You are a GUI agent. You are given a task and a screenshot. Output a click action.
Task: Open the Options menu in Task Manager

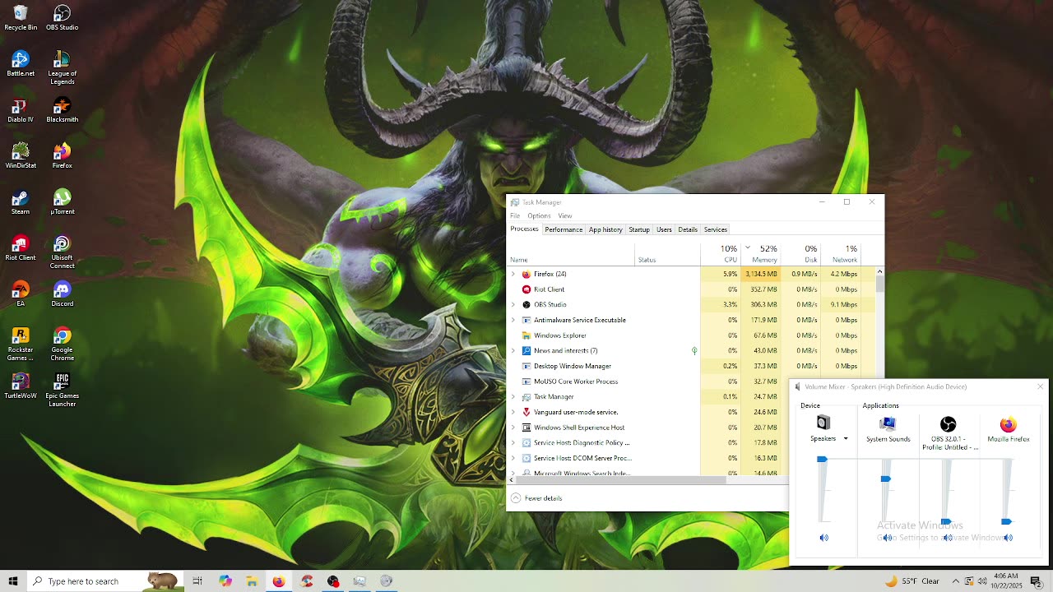click(x=539, y=215)
